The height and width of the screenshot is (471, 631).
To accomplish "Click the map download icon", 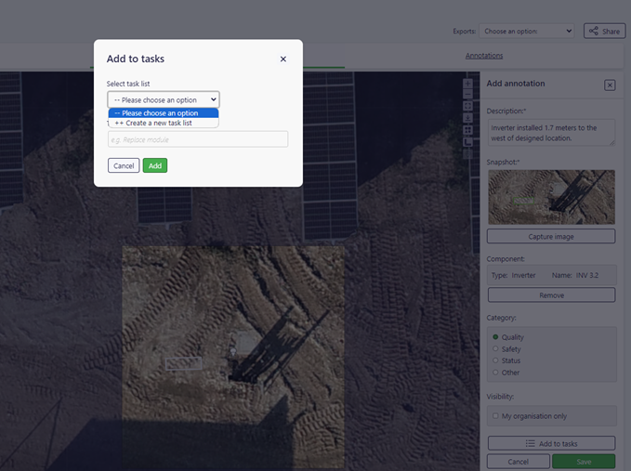I will pyautogui.click(x=467, y=118).
